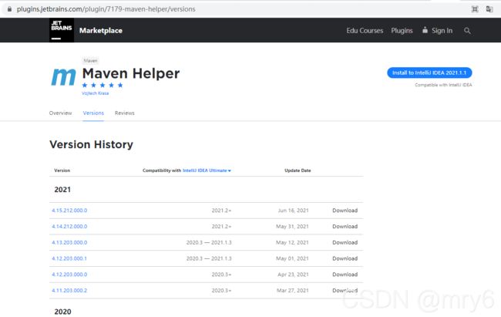Open Plugins in the header
Image resolution: width=501 pixels, height=317 pixels.
(x=402, y=31)
